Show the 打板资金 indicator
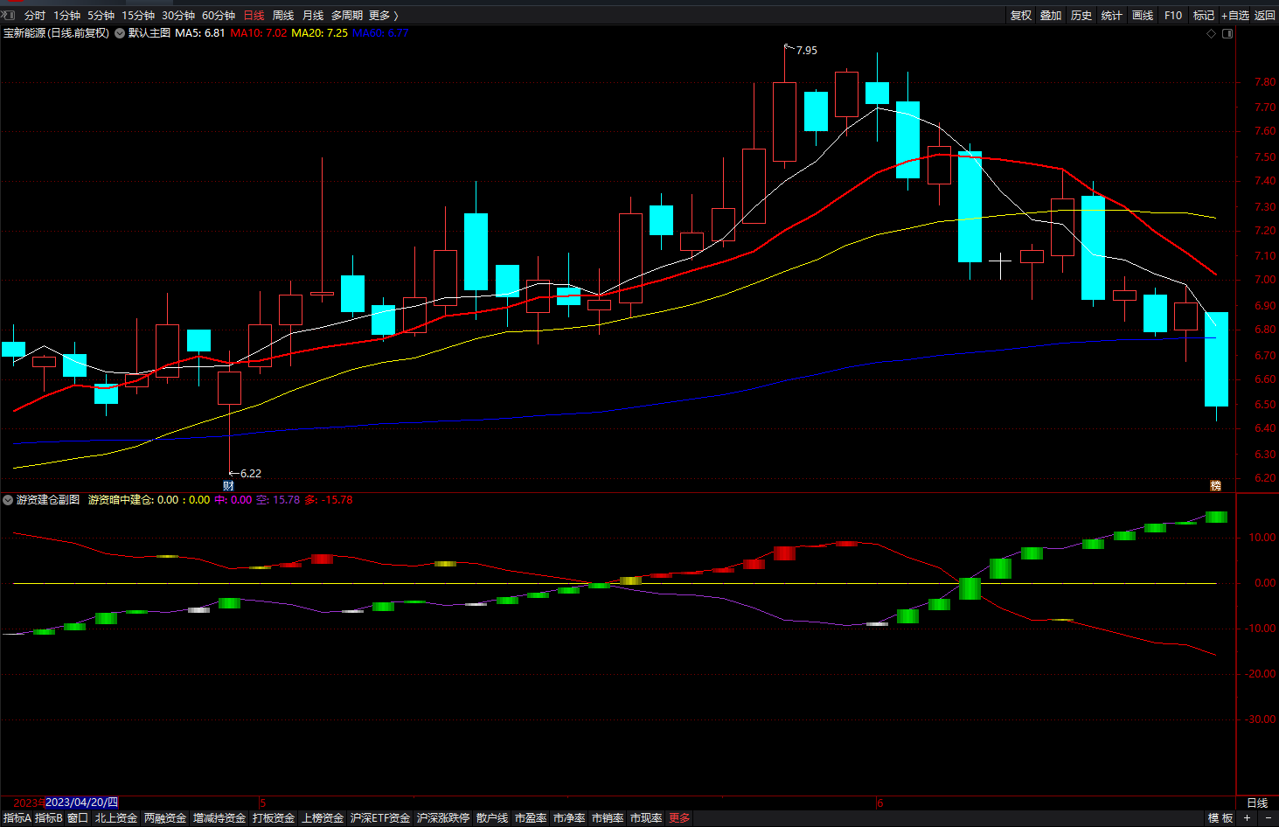Image resolution: width=1279 pixels, height=827 pixels. [274, 818]
